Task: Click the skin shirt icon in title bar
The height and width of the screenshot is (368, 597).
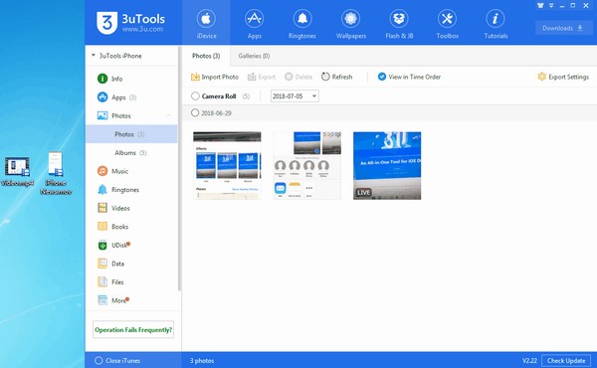Action: point(540,5)
